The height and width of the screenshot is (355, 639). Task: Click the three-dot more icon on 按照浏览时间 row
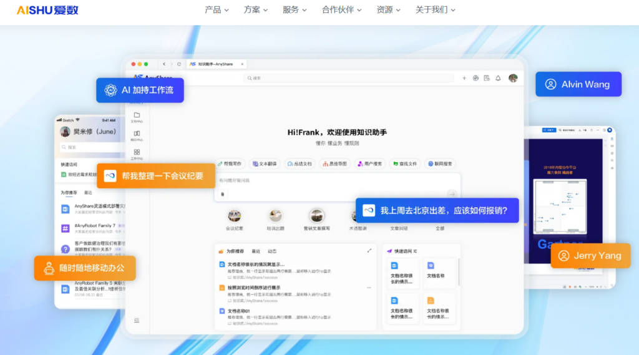click(368, 288)
